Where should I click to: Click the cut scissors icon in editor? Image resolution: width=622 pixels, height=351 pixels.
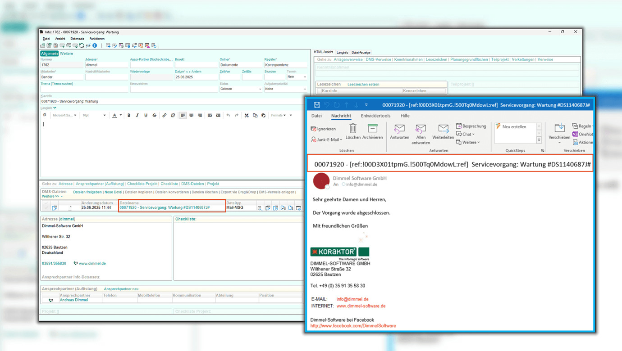point(247,116)
